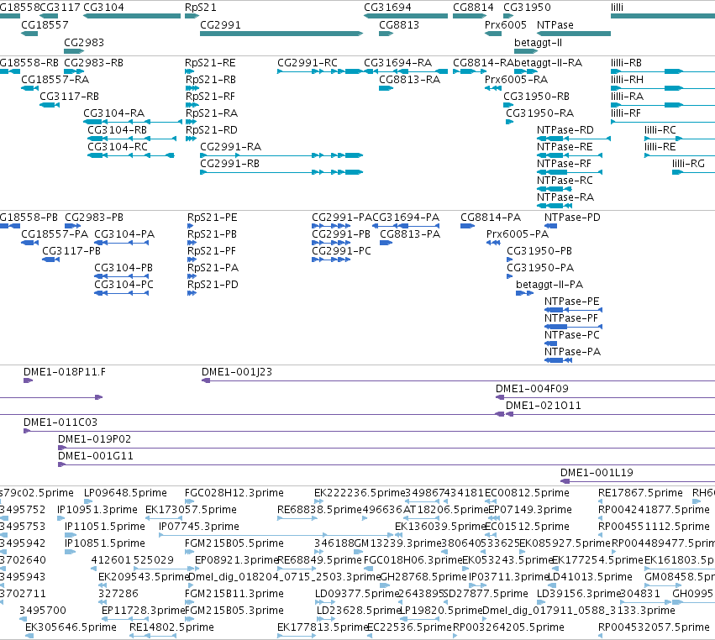The image size is (715, 640).
Task: Select BAC clone DME1-004F09
Action: (x=532, y=389)
